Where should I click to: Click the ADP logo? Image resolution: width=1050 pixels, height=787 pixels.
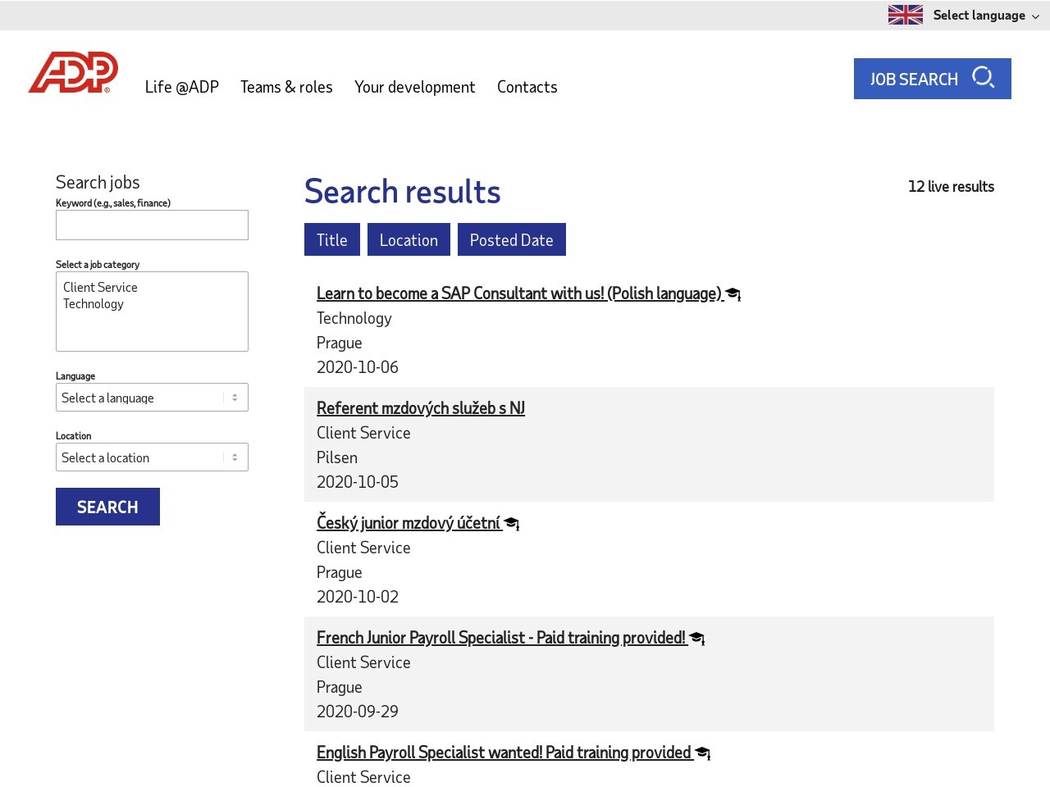(73, 72)
